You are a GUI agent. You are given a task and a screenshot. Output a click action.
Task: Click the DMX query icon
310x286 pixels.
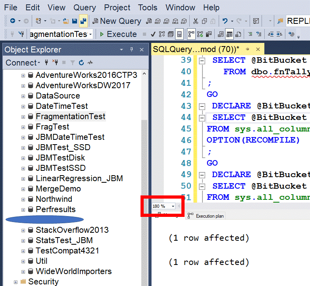tap(166, 21)
